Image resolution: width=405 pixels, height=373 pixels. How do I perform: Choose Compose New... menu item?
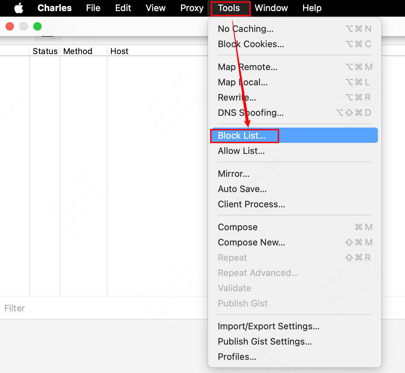pos(294,242)
